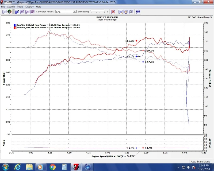Image resolution: width=214 pixels, height=171 pixels.
Task: Open the Tools menu
Action: 20,6
